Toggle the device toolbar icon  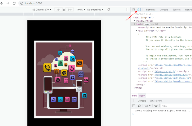click(139, 9)
